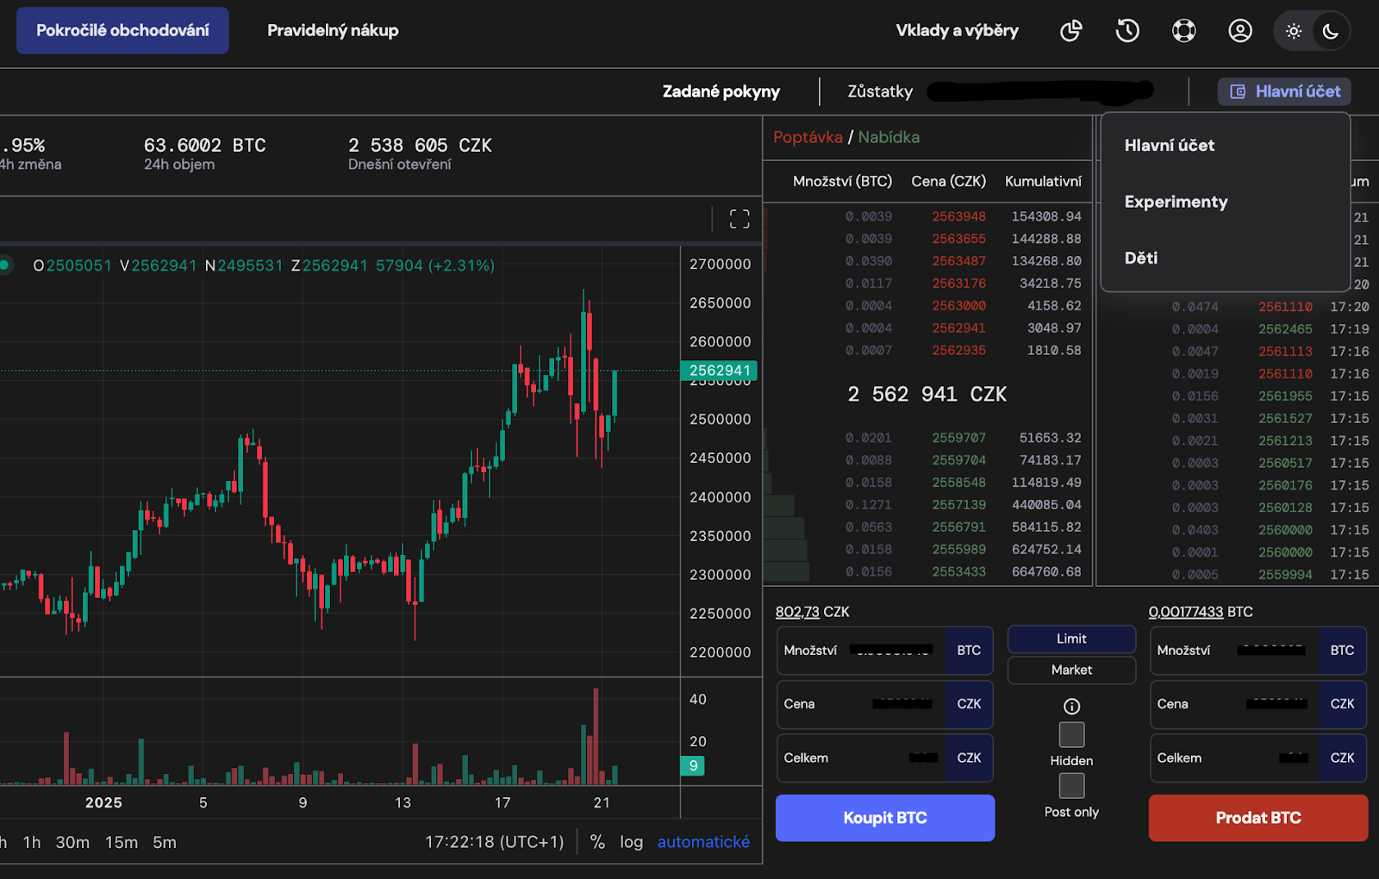Viewport: 1379px width, 879px height.
Task: Click ask price 2562935 in order book
Action: coord(958,351)
